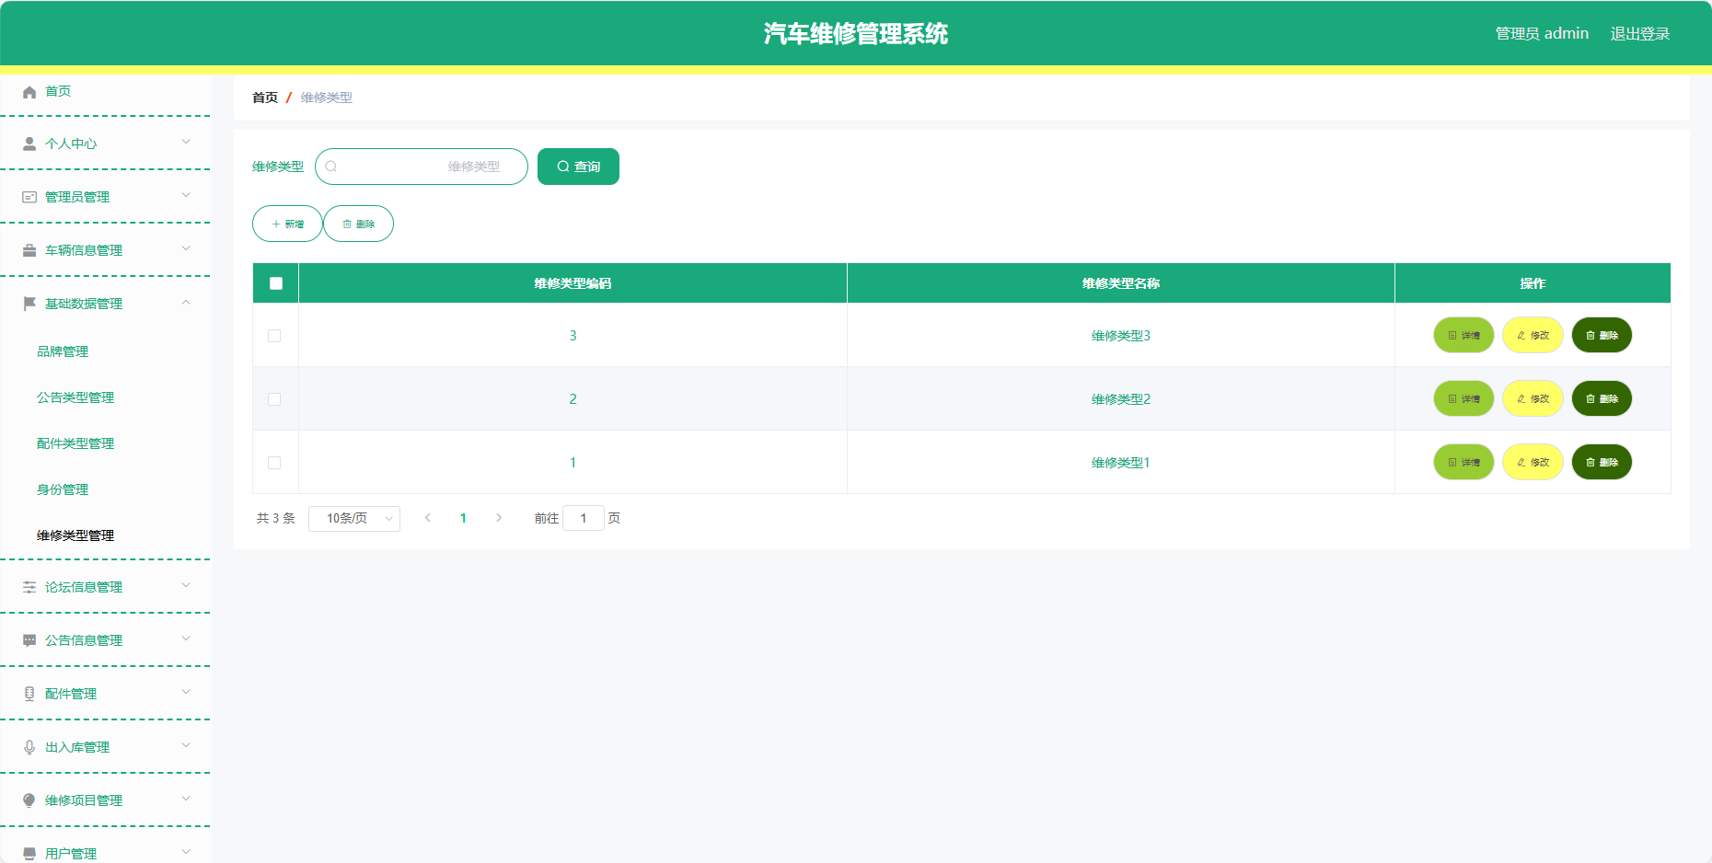Click the magnifier icon in search field

click(x=331, y=167)
